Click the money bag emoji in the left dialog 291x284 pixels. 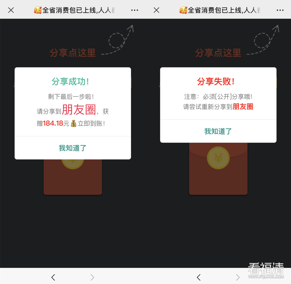(x=74, y=123)
